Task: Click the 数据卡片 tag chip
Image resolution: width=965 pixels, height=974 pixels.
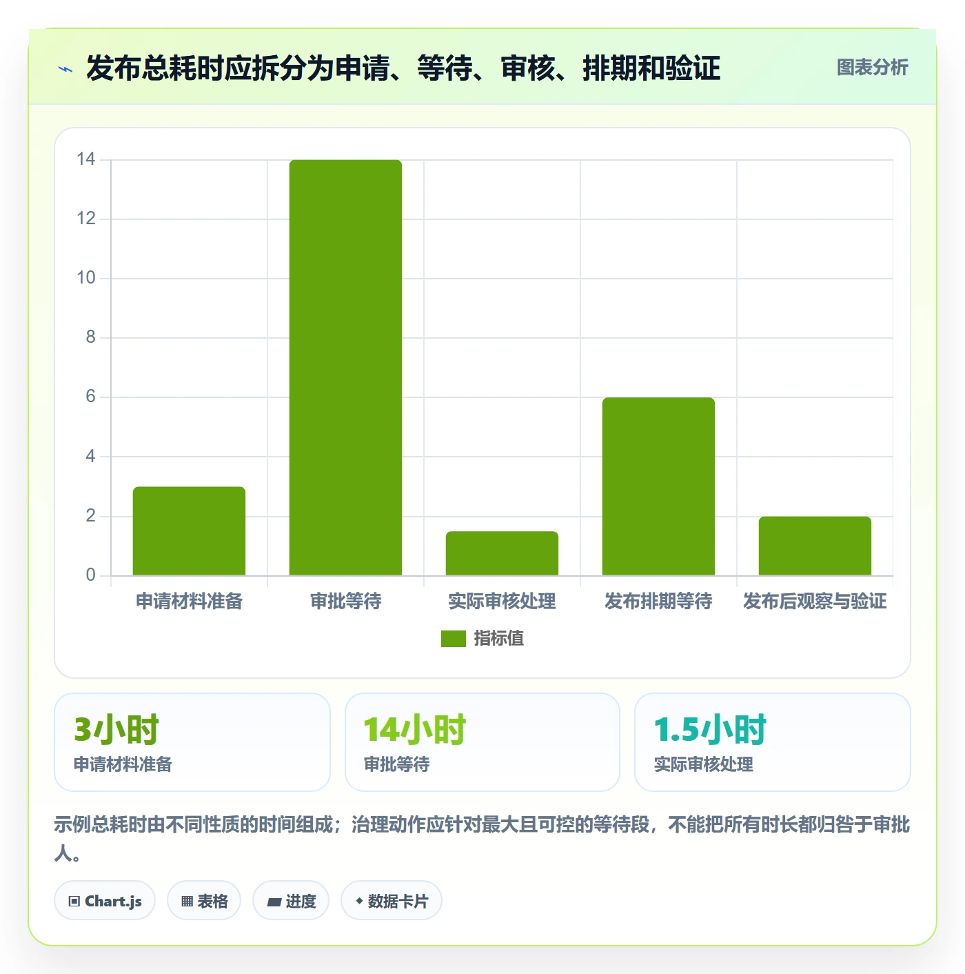Action: (392, 900)
